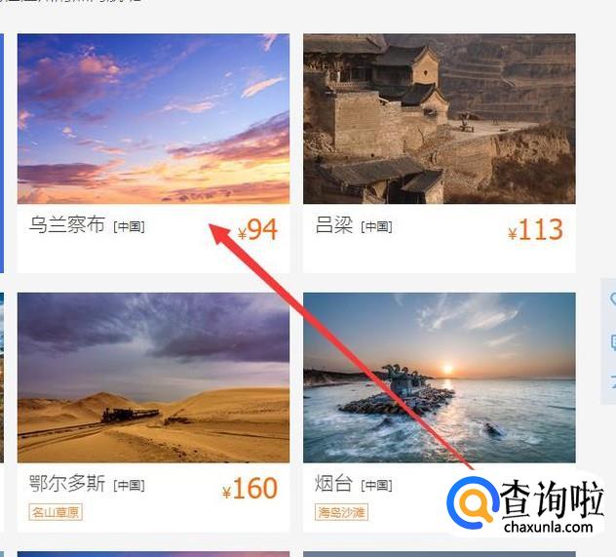Viewport: 616px width, 557px height.
Task: Click the ¥94 price for 乌兰察布
Action: point(257,229)
